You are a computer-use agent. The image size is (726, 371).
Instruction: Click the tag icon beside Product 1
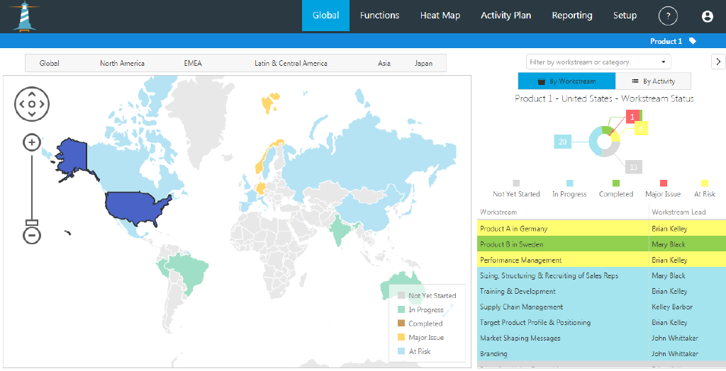click(693, 41)
